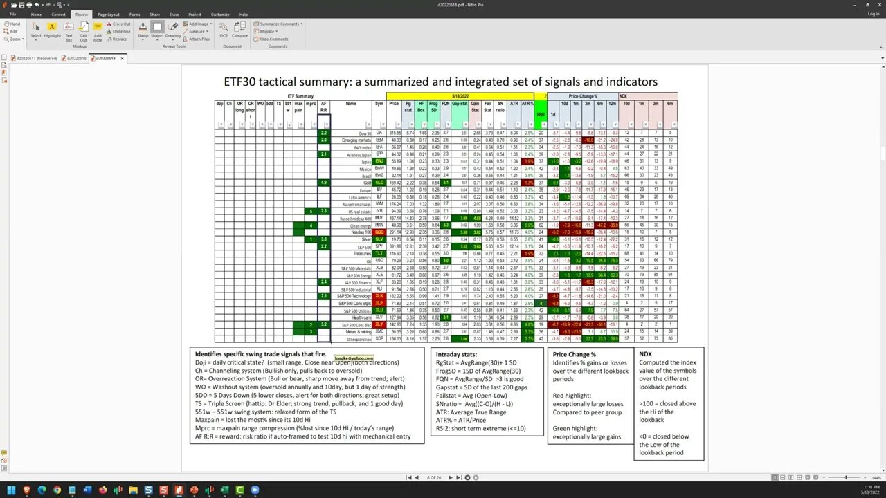Go to the next page
This screenshot has height=498, width=886.
451,477
